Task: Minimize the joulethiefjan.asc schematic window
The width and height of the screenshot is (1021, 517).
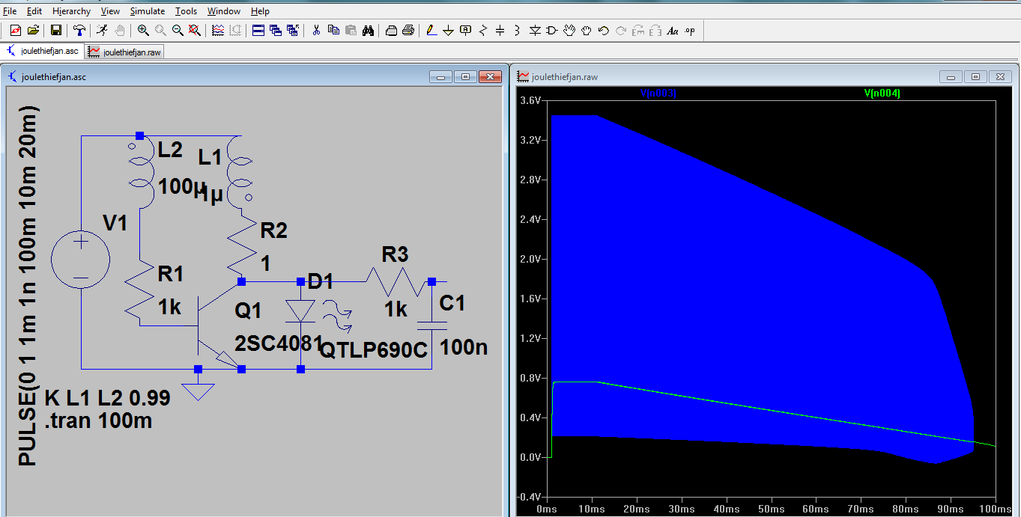Action: point(442,76)
